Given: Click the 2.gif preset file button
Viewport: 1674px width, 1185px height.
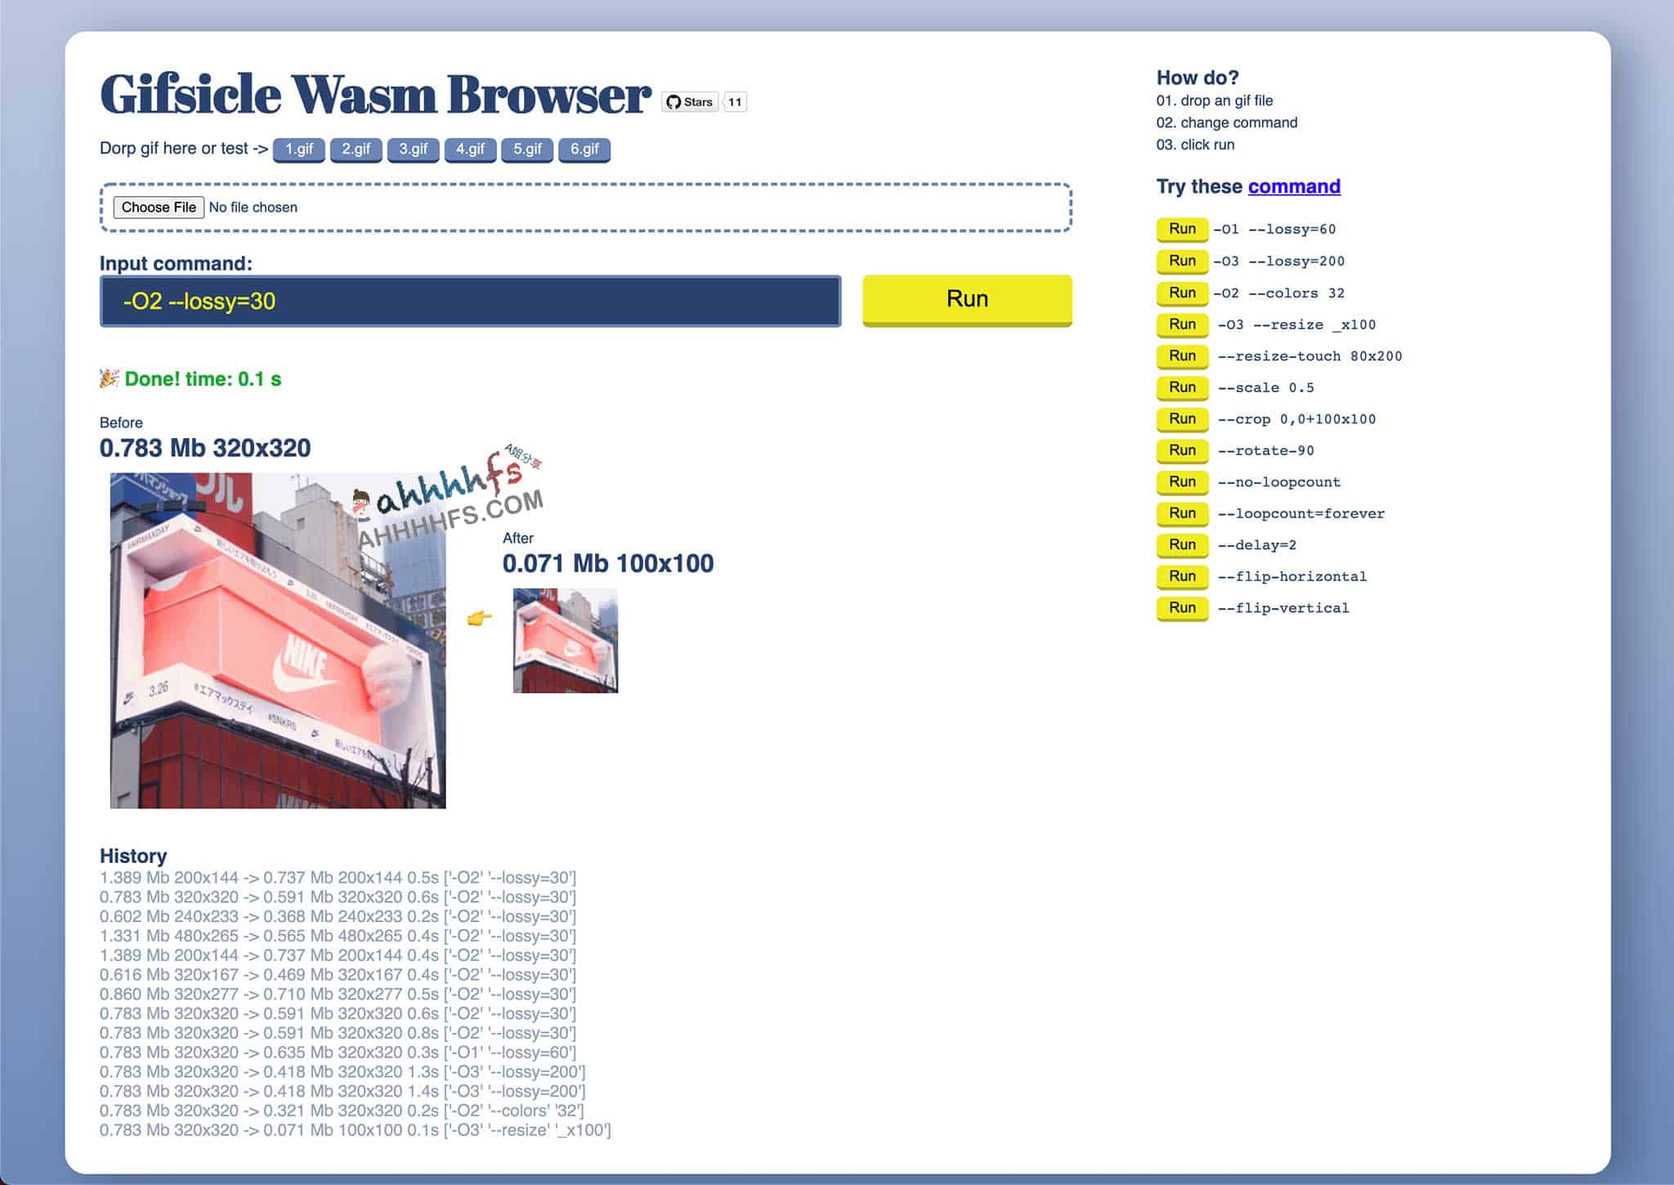Looking at the screenshot, I should [354, 147].
